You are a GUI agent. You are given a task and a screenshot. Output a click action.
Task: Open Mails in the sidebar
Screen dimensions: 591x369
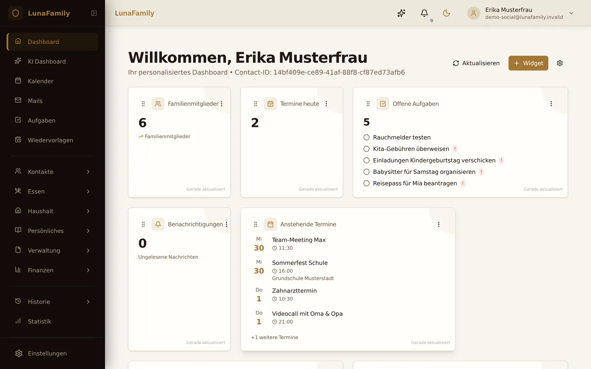52,101
